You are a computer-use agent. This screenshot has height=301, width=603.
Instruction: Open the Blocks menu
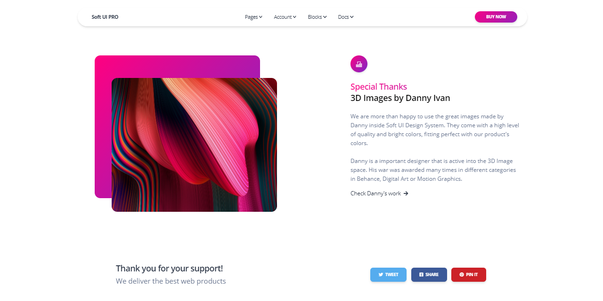click(x=317, y=17)
